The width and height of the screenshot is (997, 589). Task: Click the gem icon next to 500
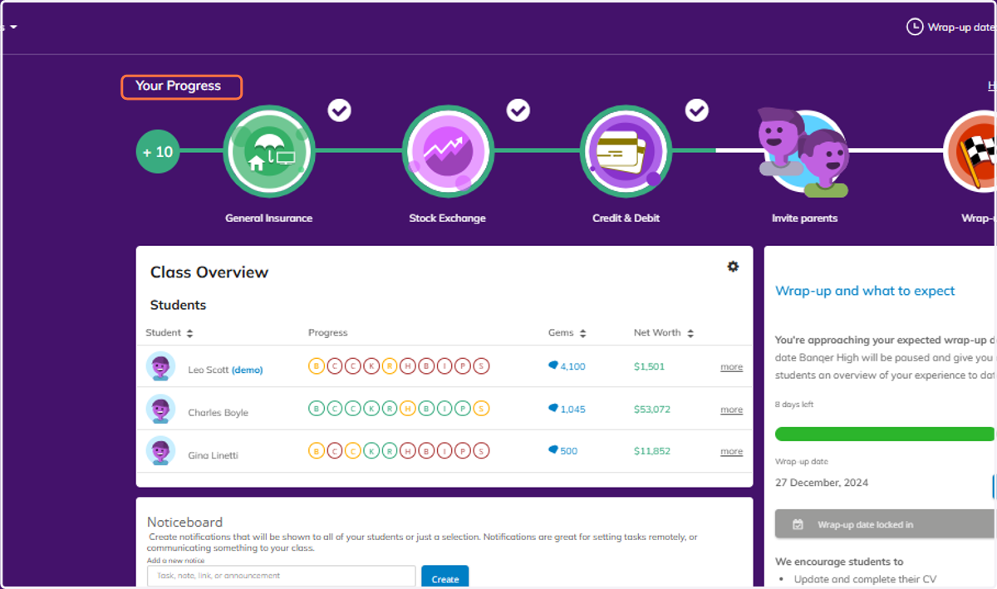pos(553,450)
